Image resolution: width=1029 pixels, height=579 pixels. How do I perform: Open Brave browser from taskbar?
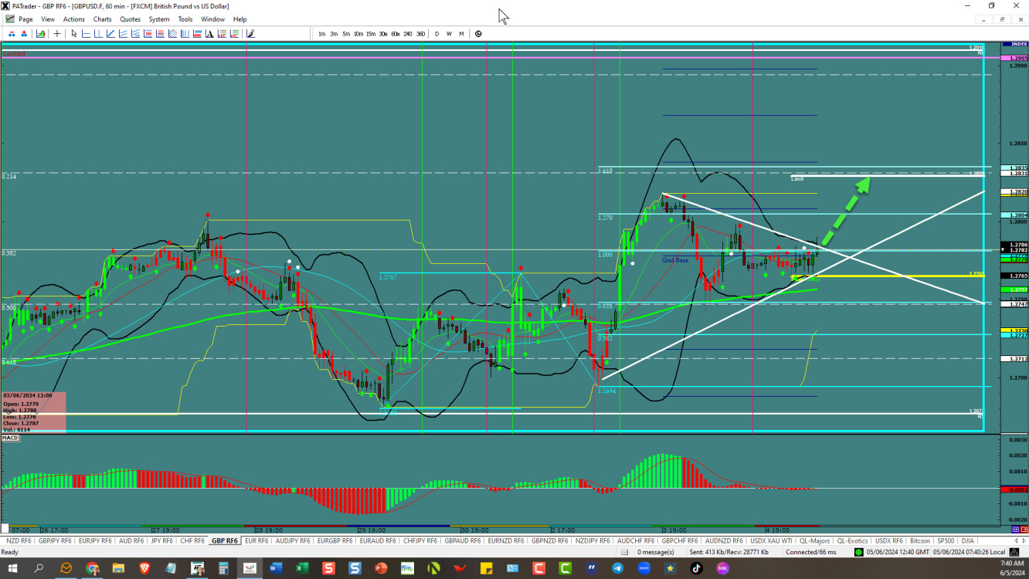(144, 568)
